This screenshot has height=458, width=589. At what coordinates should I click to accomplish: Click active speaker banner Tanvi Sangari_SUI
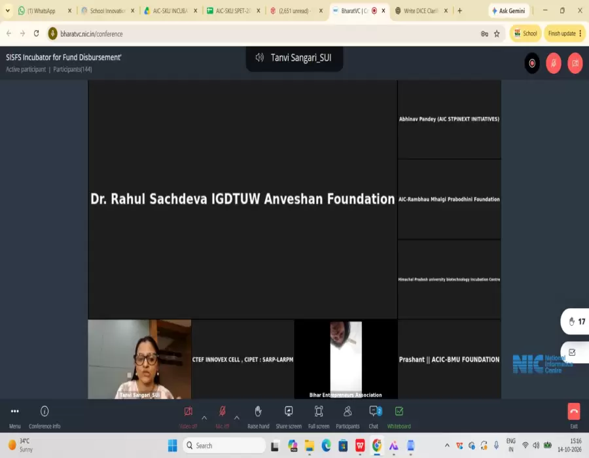294,58
